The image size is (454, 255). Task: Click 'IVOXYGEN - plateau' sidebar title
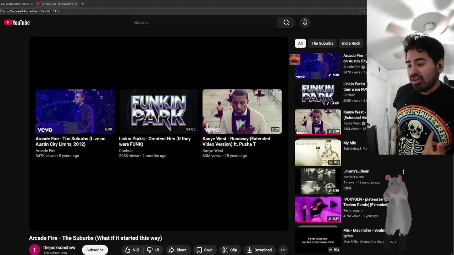click(365, 202)
